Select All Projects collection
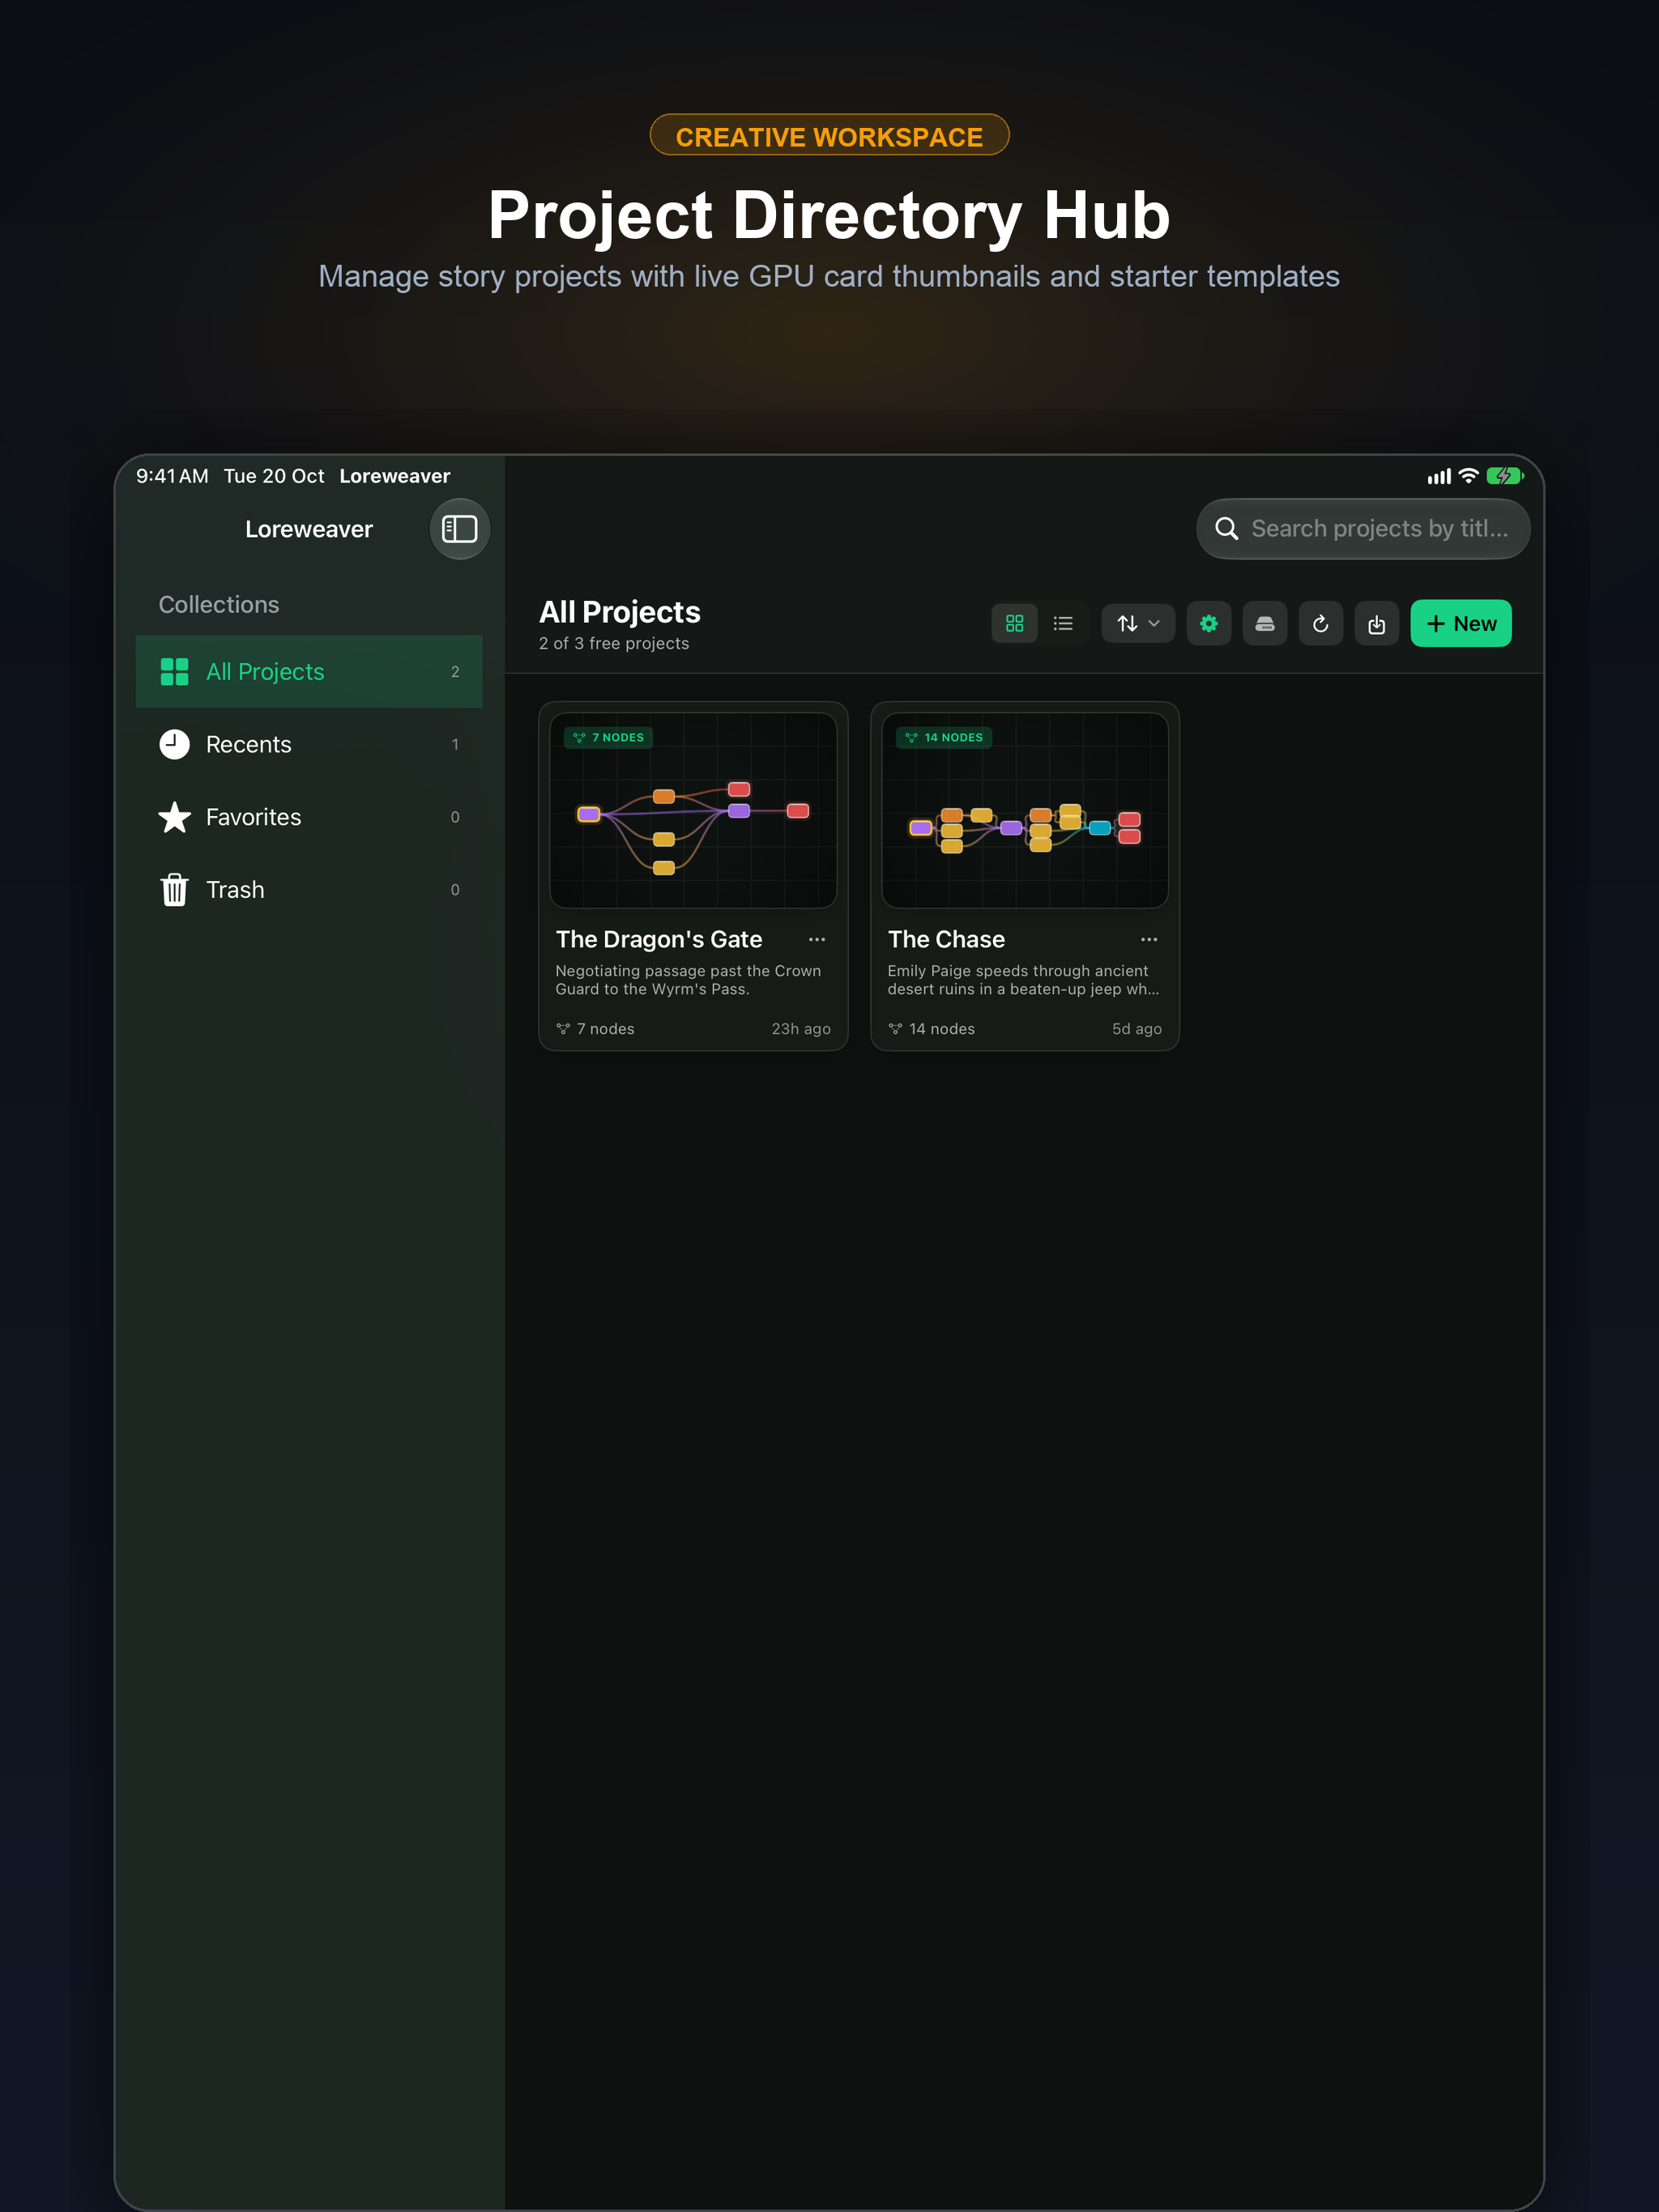The width and height of the screenshot is (1659, 2212). click(309, 672)
